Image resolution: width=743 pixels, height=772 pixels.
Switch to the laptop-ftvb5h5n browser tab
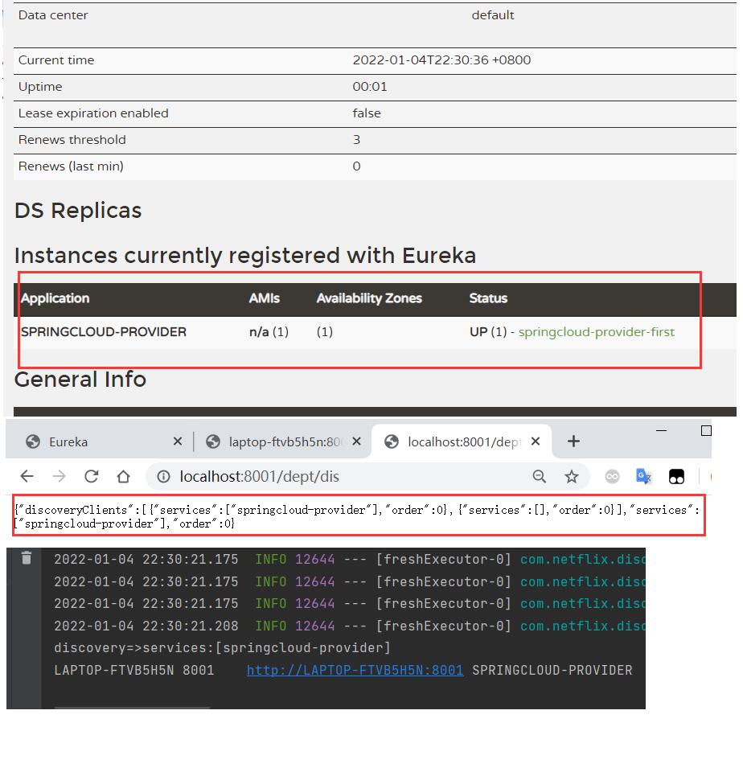(286, 442)
